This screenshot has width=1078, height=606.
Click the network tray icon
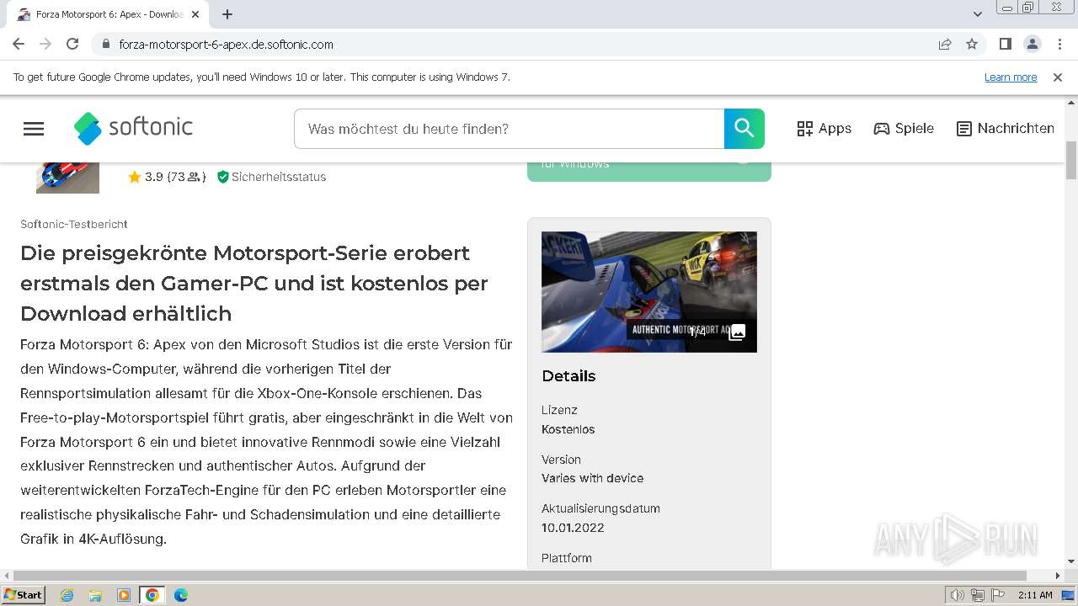[x=978, y=595]
